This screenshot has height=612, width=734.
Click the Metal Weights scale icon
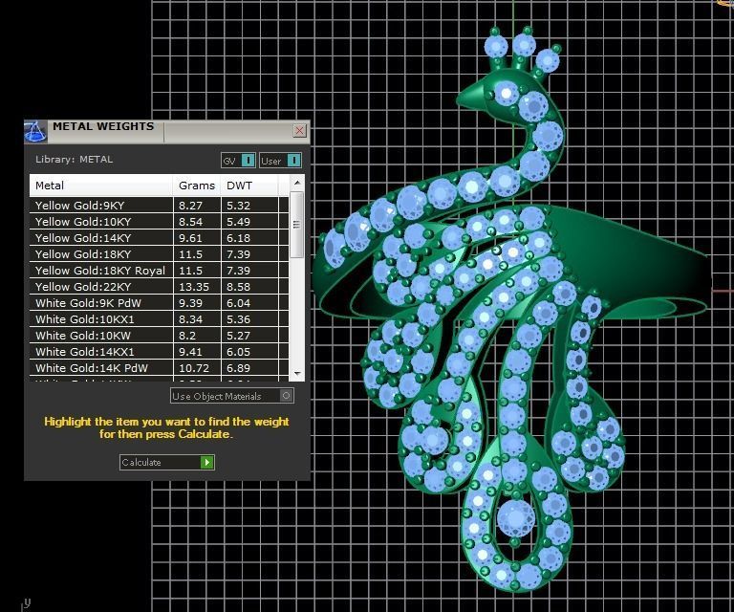[35, 131]
